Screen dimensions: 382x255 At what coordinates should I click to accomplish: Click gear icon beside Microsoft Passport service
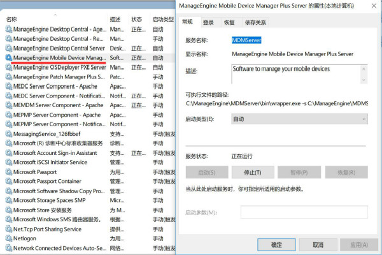point(9,172)
